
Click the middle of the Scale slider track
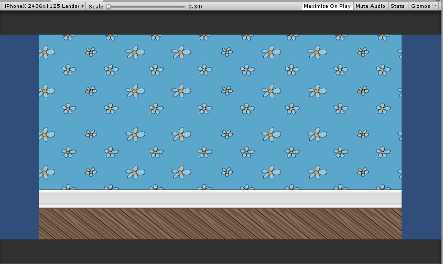coord(146,7)
